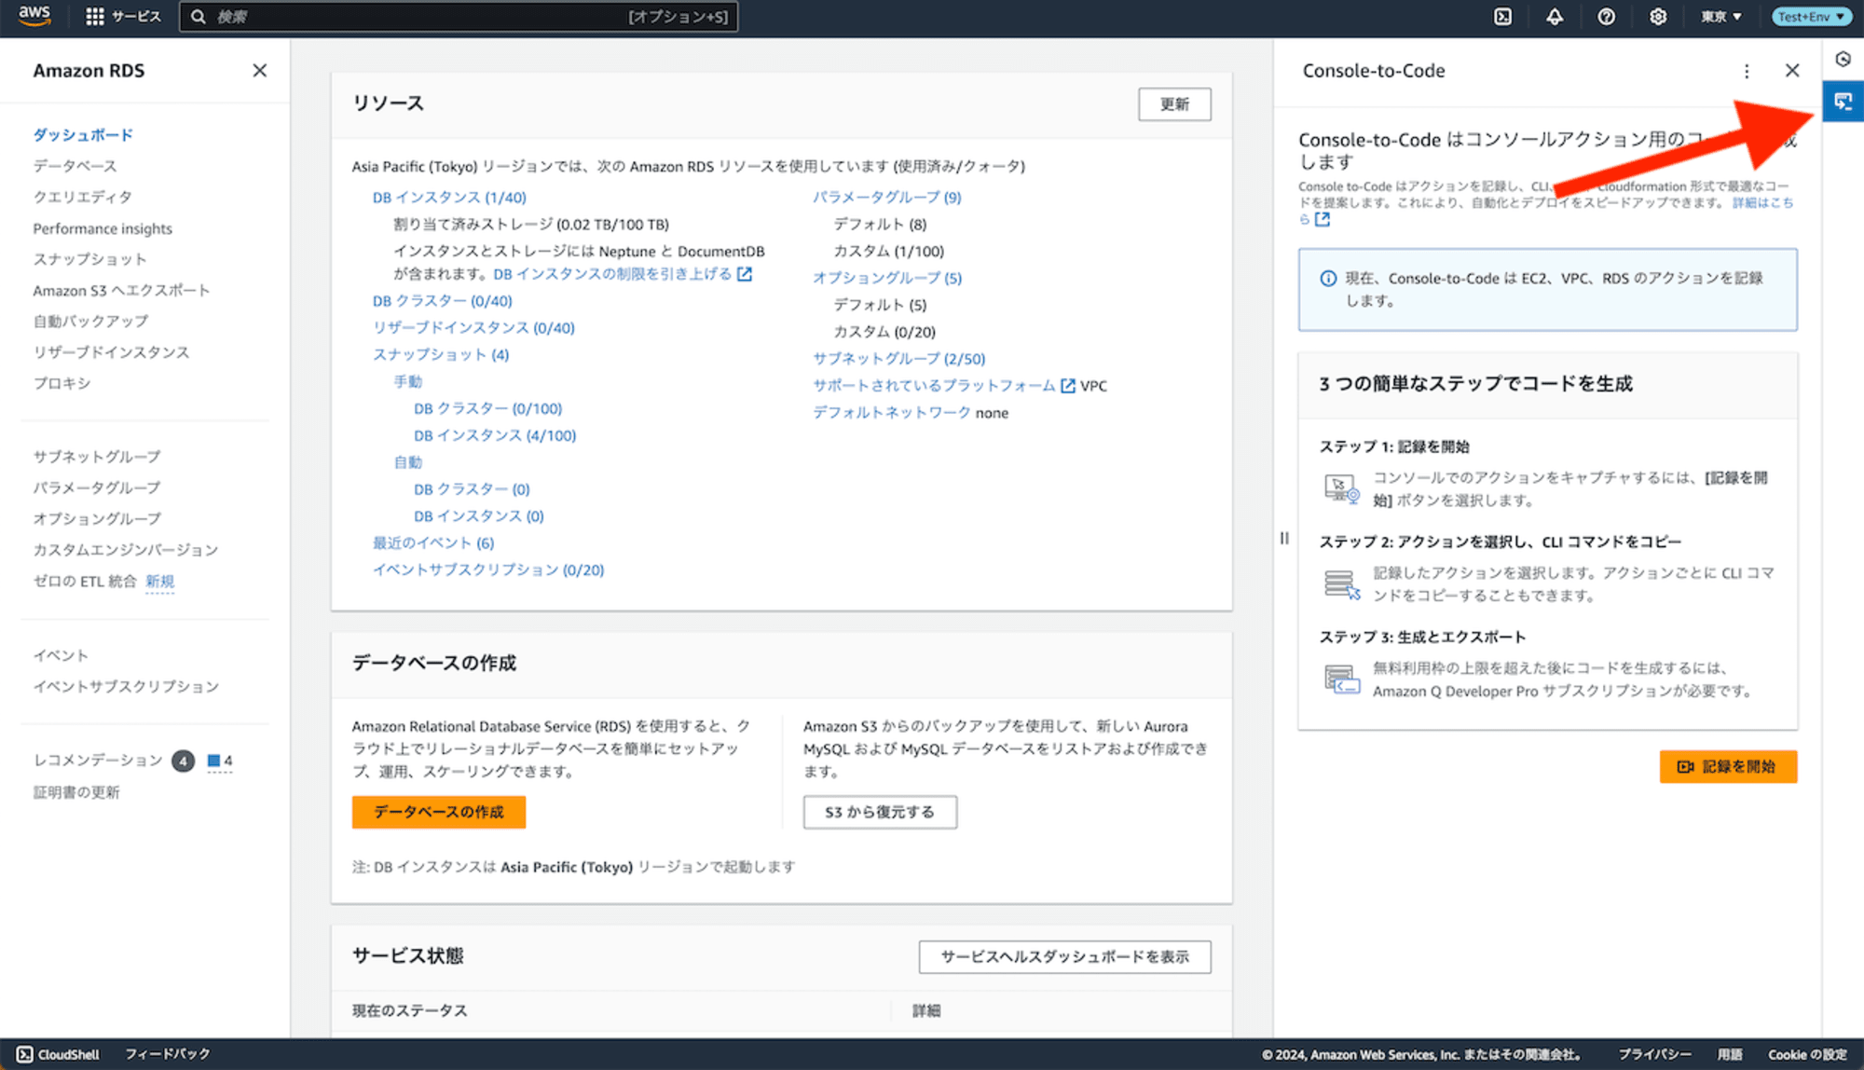Open サポートされているプラットフォーム external link
This screenshot has height=1070, width=1864.
coord(943,386)
